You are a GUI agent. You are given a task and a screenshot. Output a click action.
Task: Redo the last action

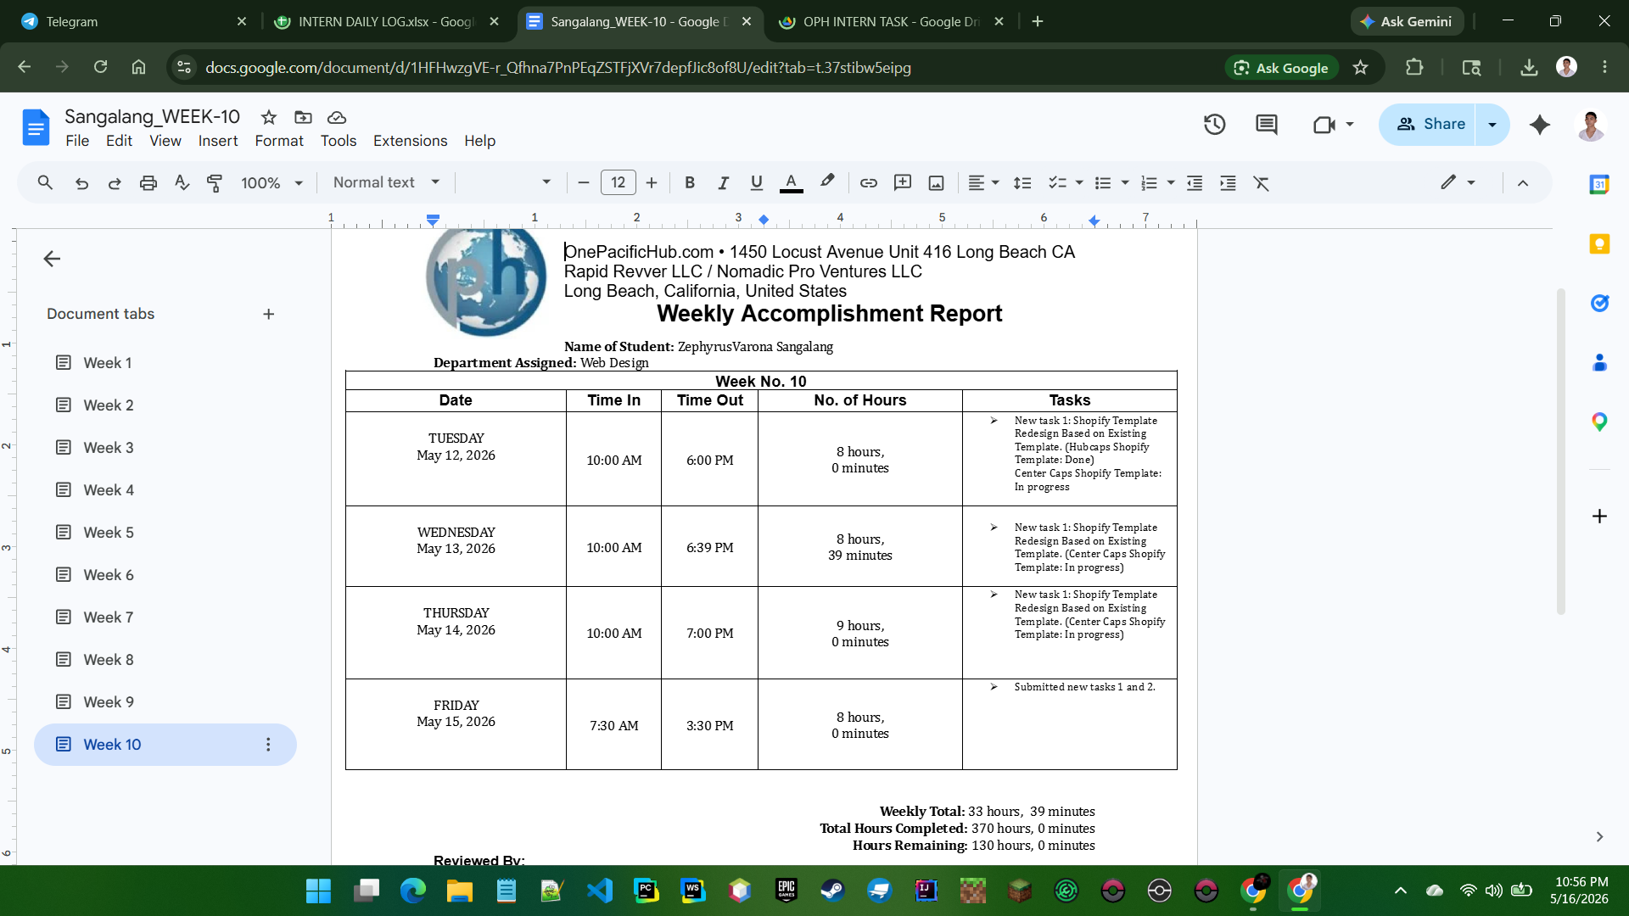tap(115, 182)
